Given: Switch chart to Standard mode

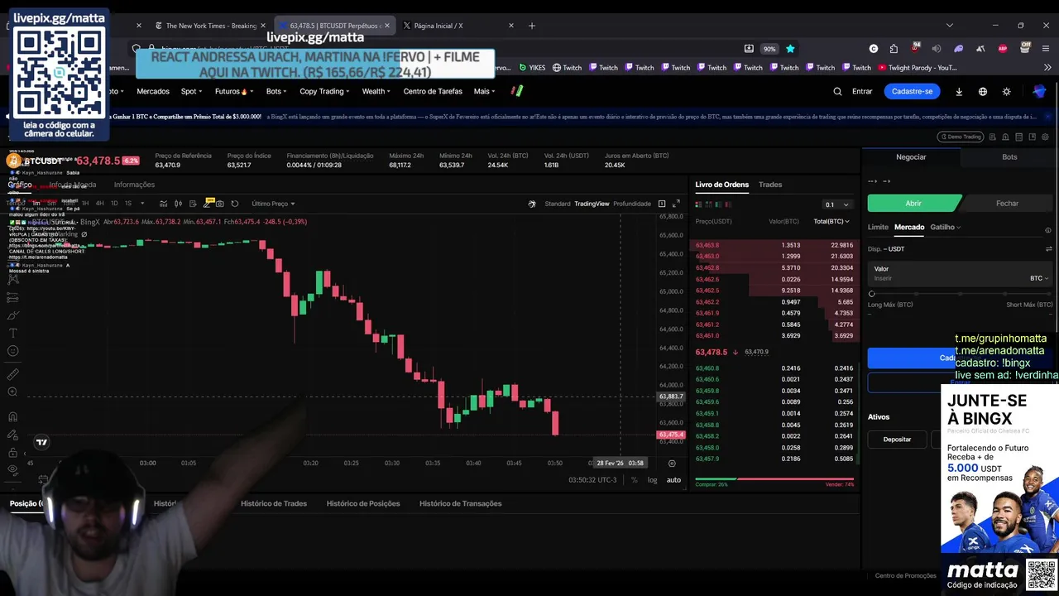Looking at the screenshot, I should pyautogui.click(x=558, y=204).
